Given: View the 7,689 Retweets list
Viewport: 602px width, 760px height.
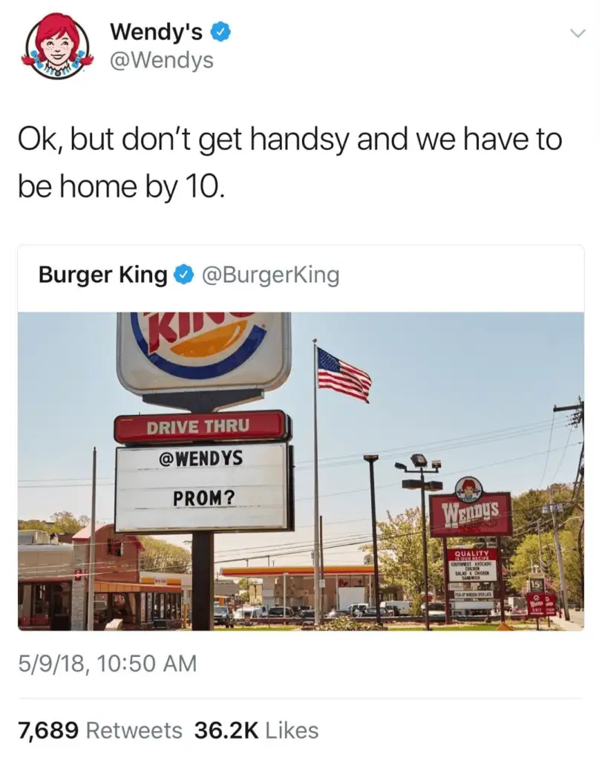Looking at the screenshot, I should tap(100, 730).
